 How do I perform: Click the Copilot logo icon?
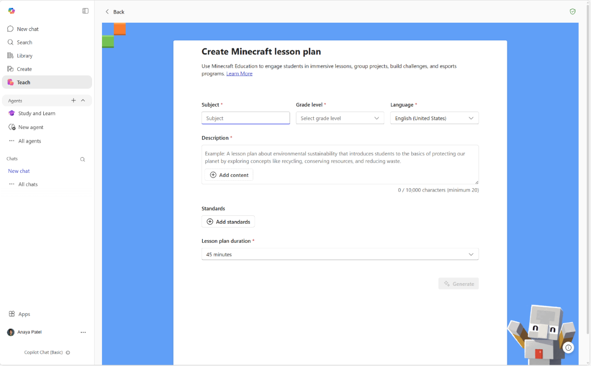(x=11, y=11)
